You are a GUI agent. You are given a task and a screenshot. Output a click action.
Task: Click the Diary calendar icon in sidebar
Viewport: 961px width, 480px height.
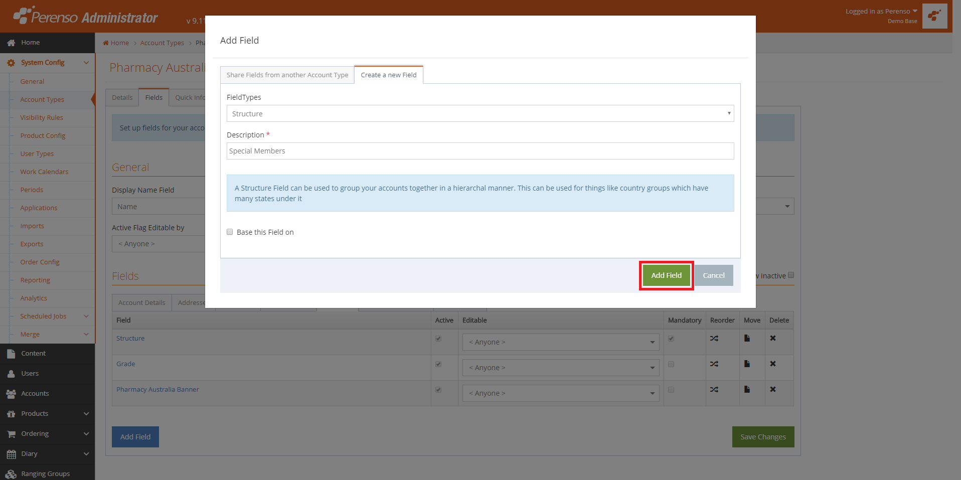pyautogui.click(x=11, y=454)
